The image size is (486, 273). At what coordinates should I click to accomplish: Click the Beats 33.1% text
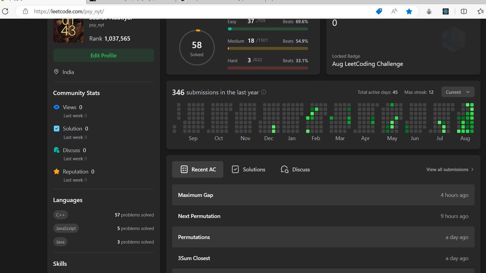point(295,60)
